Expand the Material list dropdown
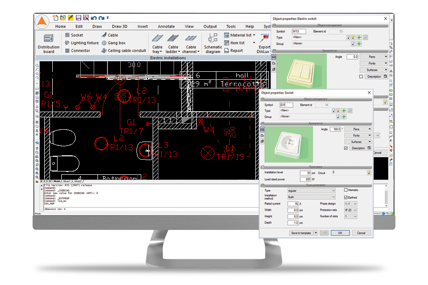Viewport: 428px width, 285px height. coord(254,35)
